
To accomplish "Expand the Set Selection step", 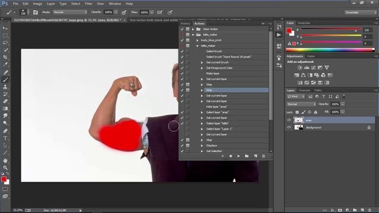I will tap(202, 151).
